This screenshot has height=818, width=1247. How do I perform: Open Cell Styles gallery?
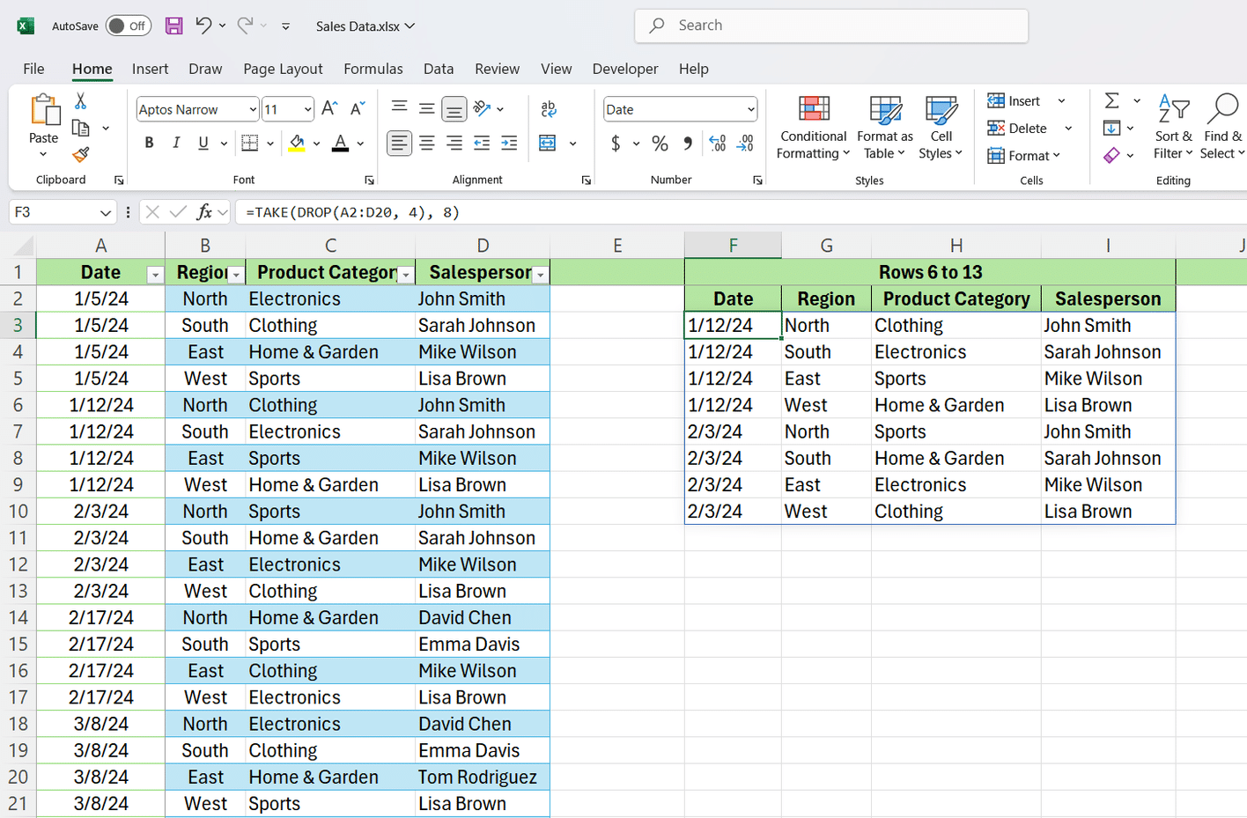[x=941, y=128]
